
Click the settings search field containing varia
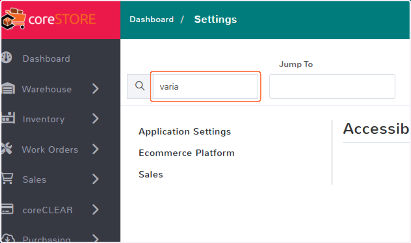pyautogui.click(x=206, y=86)
